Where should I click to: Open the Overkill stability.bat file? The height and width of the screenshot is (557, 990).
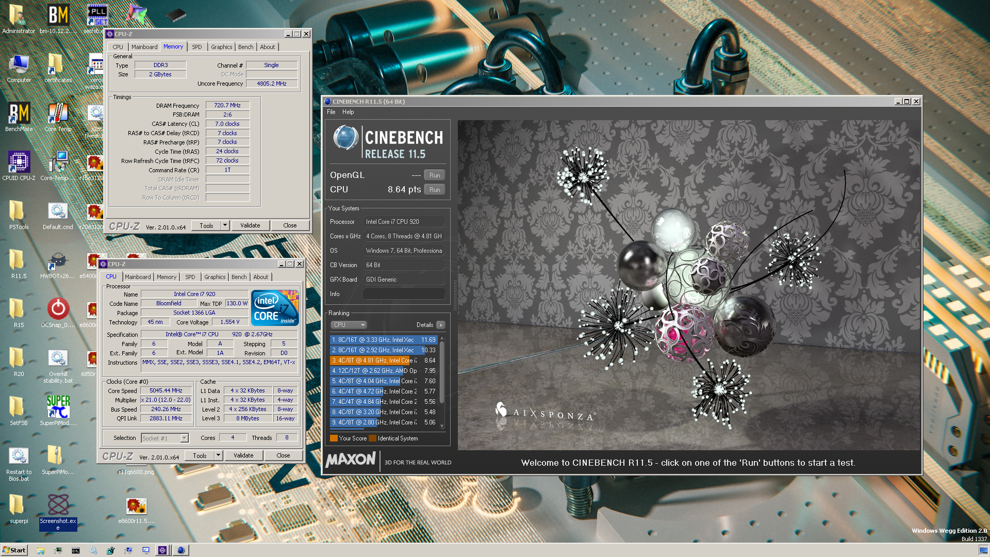58,366
